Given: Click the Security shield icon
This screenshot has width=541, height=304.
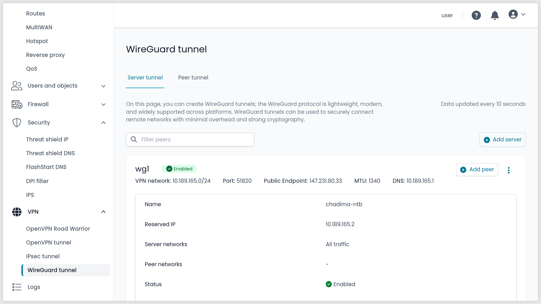Looking at the screenshot, I should point(17,122).
